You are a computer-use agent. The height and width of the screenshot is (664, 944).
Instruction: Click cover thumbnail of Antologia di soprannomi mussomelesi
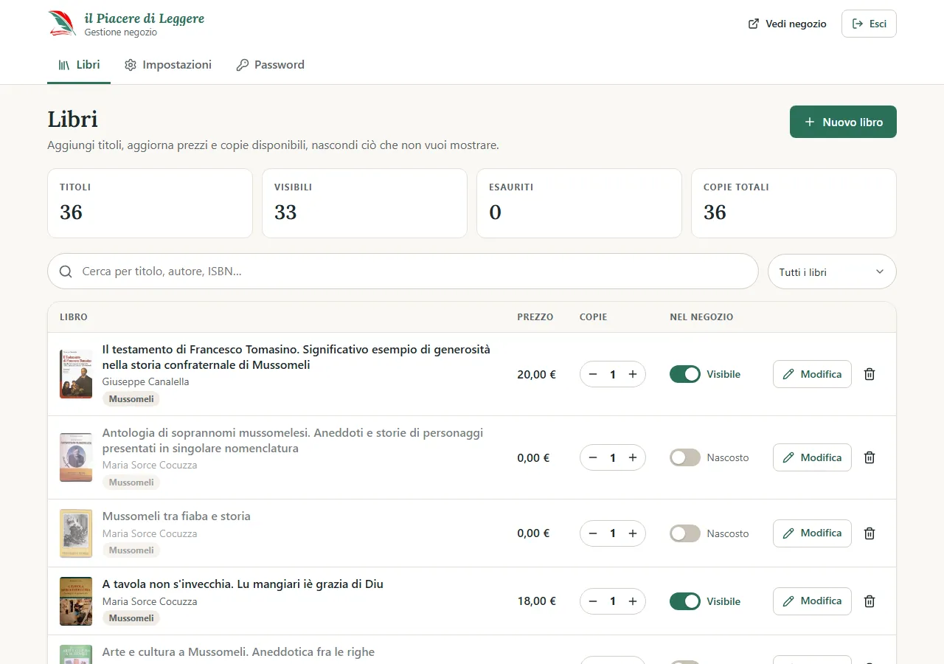76,457
